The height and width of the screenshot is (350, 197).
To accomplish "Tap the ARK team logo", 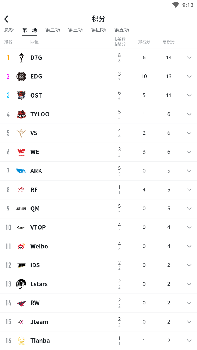I will coord(21,171).
